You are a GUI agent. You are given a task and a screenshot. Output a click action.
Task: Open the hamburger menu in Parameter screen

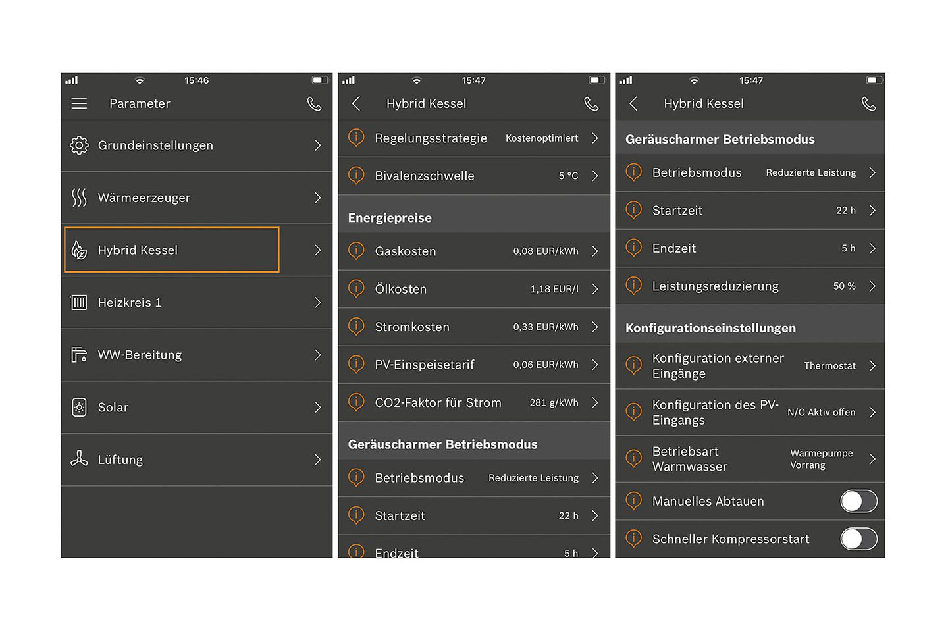point(79,103)
